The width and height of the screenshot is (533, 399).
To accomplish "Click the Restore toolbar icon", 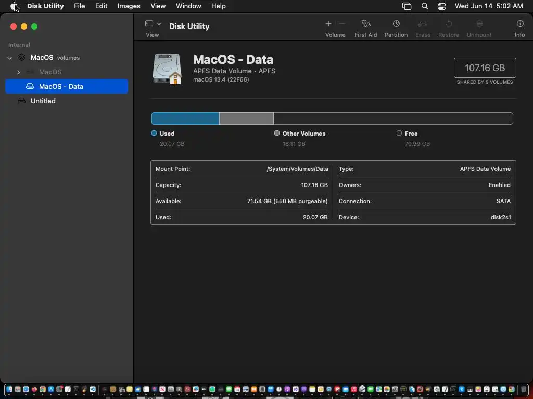I will [x=449, y=24].
